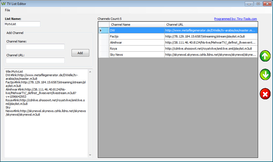Select the Sky News channel name cell
The height and width of the screenshot is (162, 273).
137,55
